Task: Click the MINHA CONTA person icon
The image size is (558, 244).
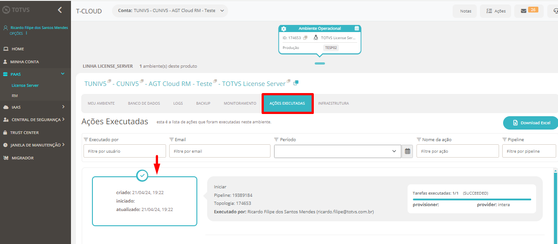Action: (5, 62)
